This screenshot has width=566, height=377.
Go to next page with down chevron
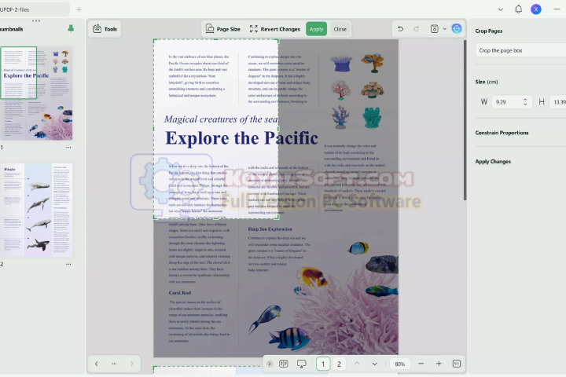click(375, 364)
